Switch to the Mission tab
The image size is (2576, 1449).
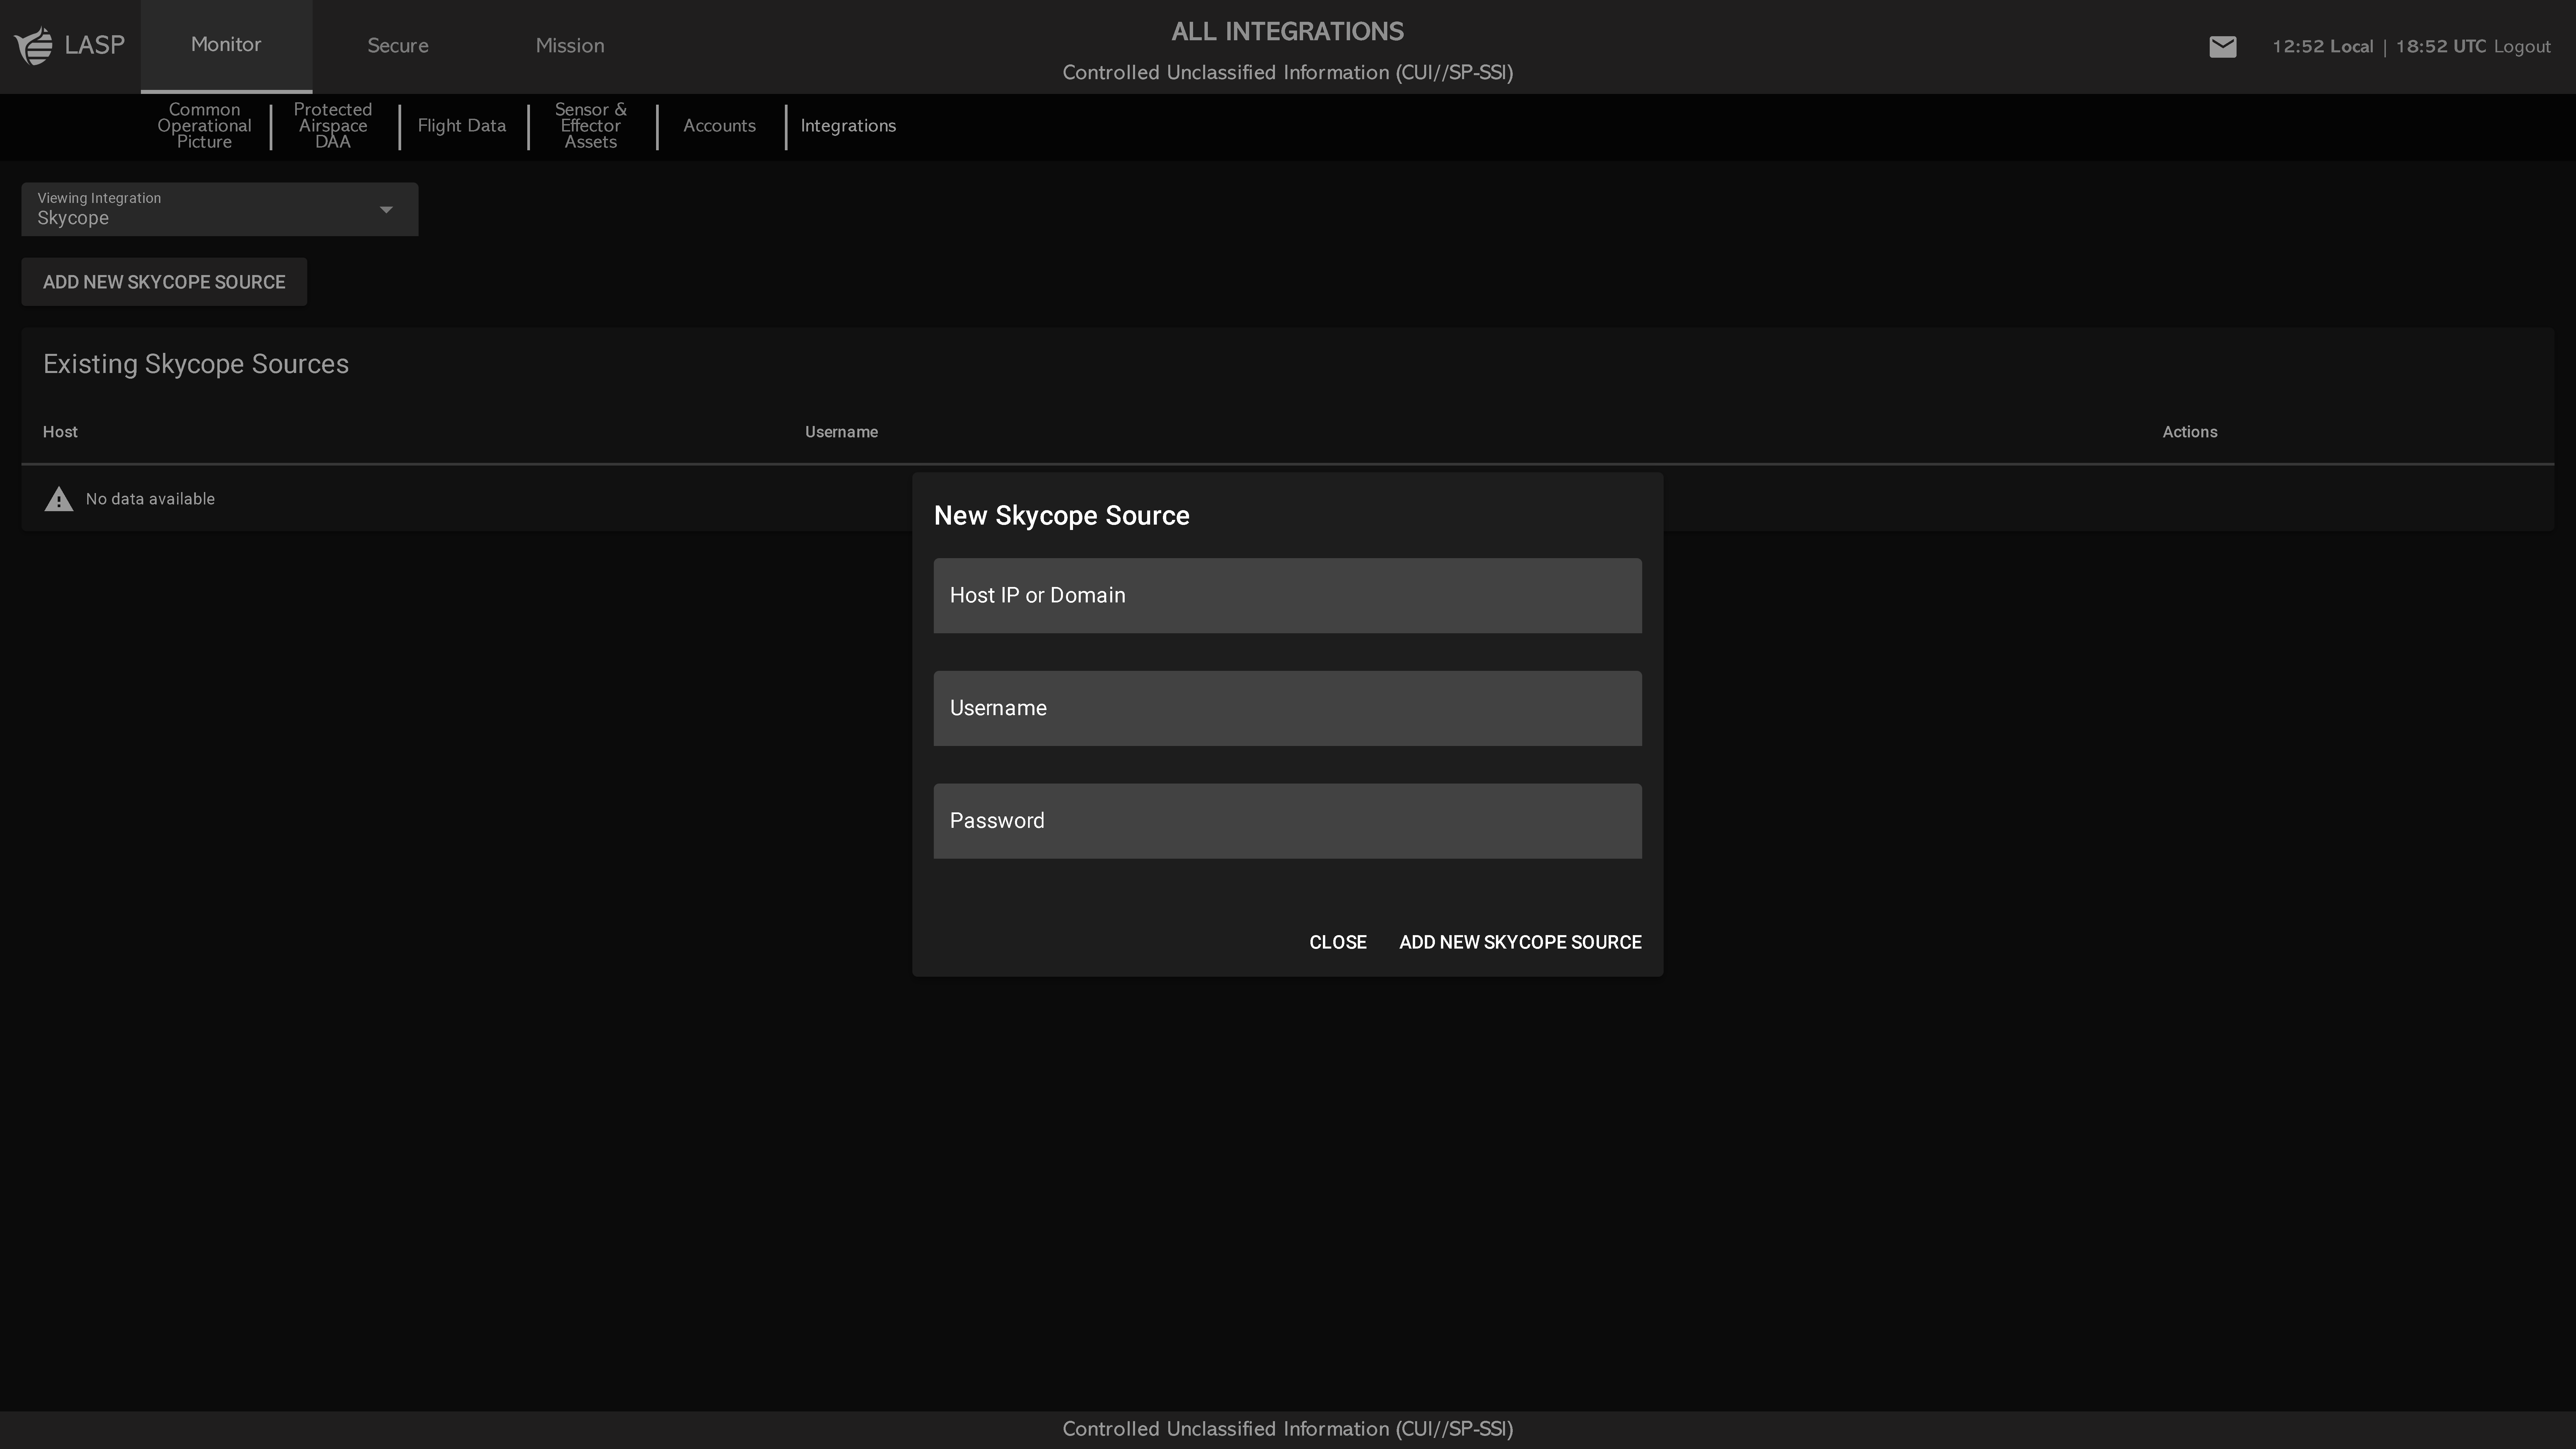click(570, 46)
